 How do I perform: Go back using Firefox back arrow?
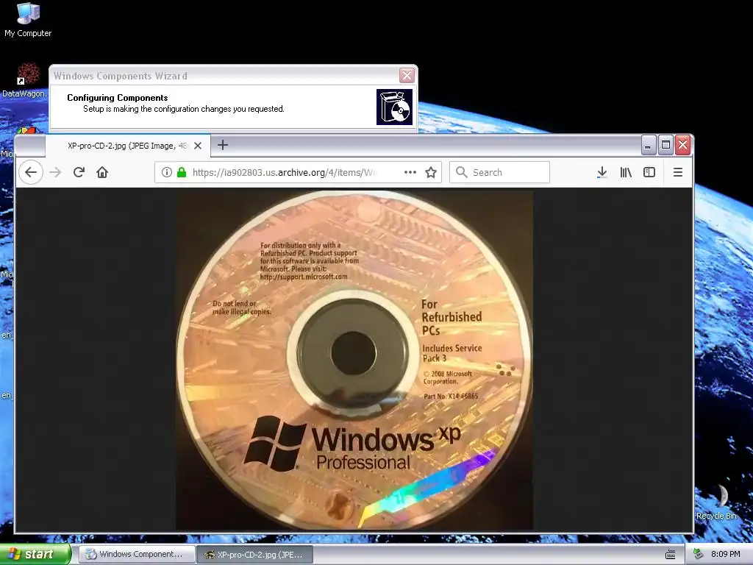[31, 172]
